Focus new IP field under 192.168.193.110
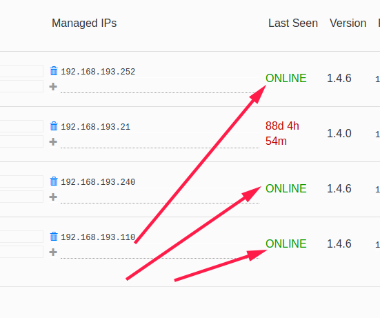Viewport: 380px width, 318px height. point(160,252)
